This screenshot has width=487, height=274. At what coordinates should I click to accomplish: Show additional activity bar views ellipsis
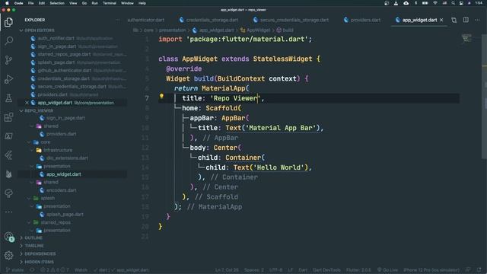click(8, 212)
